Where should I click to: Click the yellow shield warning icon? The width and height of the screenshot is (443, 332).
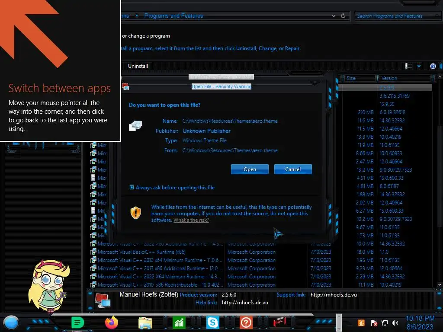(135, 213)
